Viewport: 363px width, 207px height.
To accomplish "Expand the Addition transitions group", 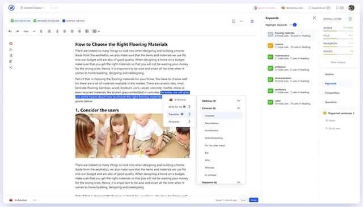I will click(x=238, y=101).
